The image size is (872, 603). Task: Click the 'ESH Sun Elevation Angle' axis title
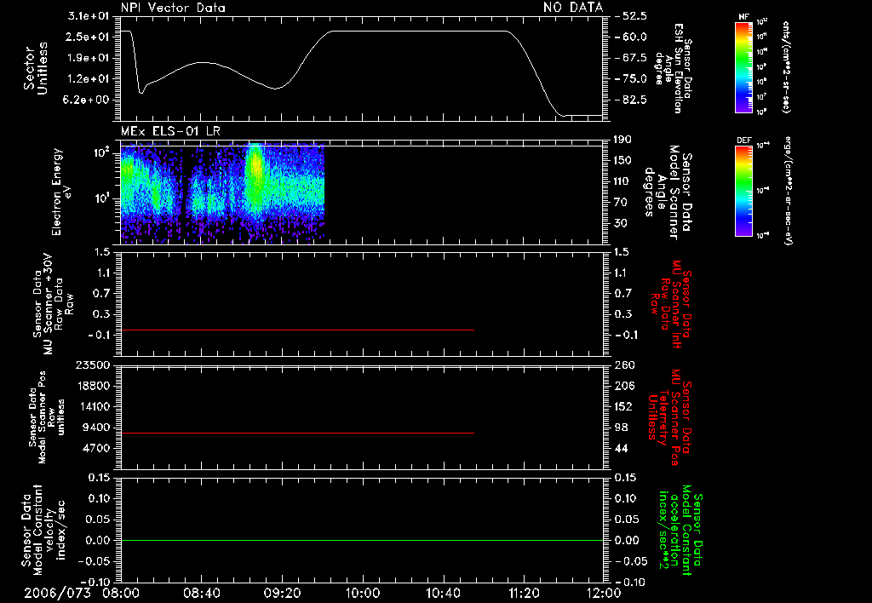[x=674, y=68]
